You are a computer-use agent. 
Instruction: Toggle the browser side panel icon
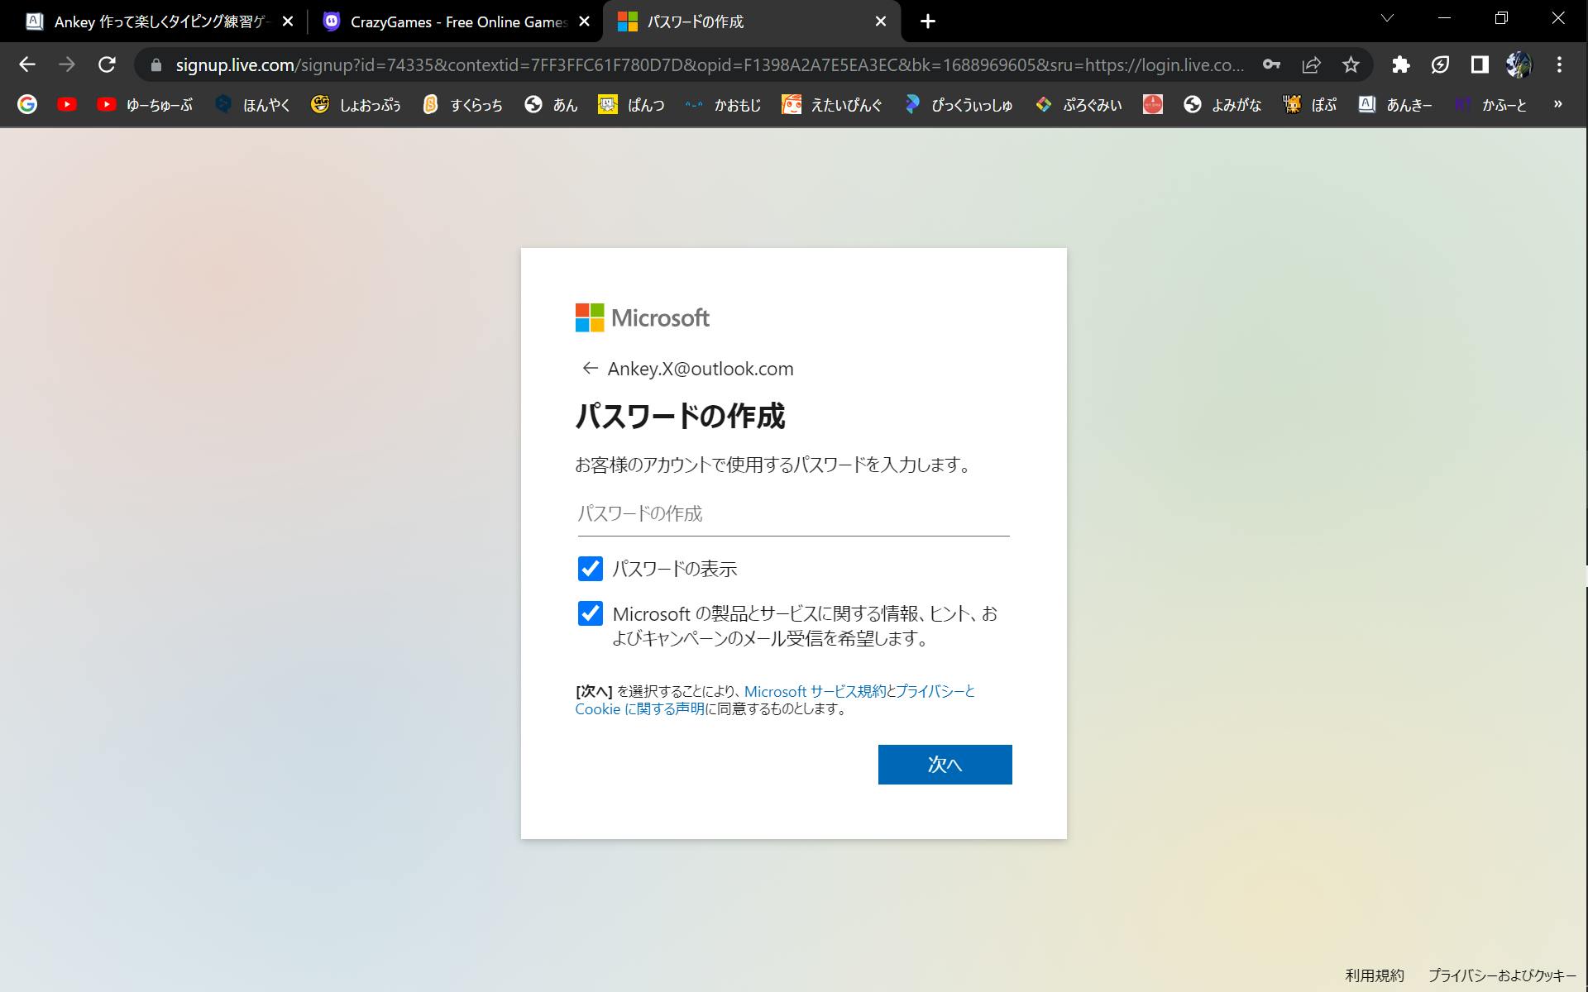click(1480, 64)
